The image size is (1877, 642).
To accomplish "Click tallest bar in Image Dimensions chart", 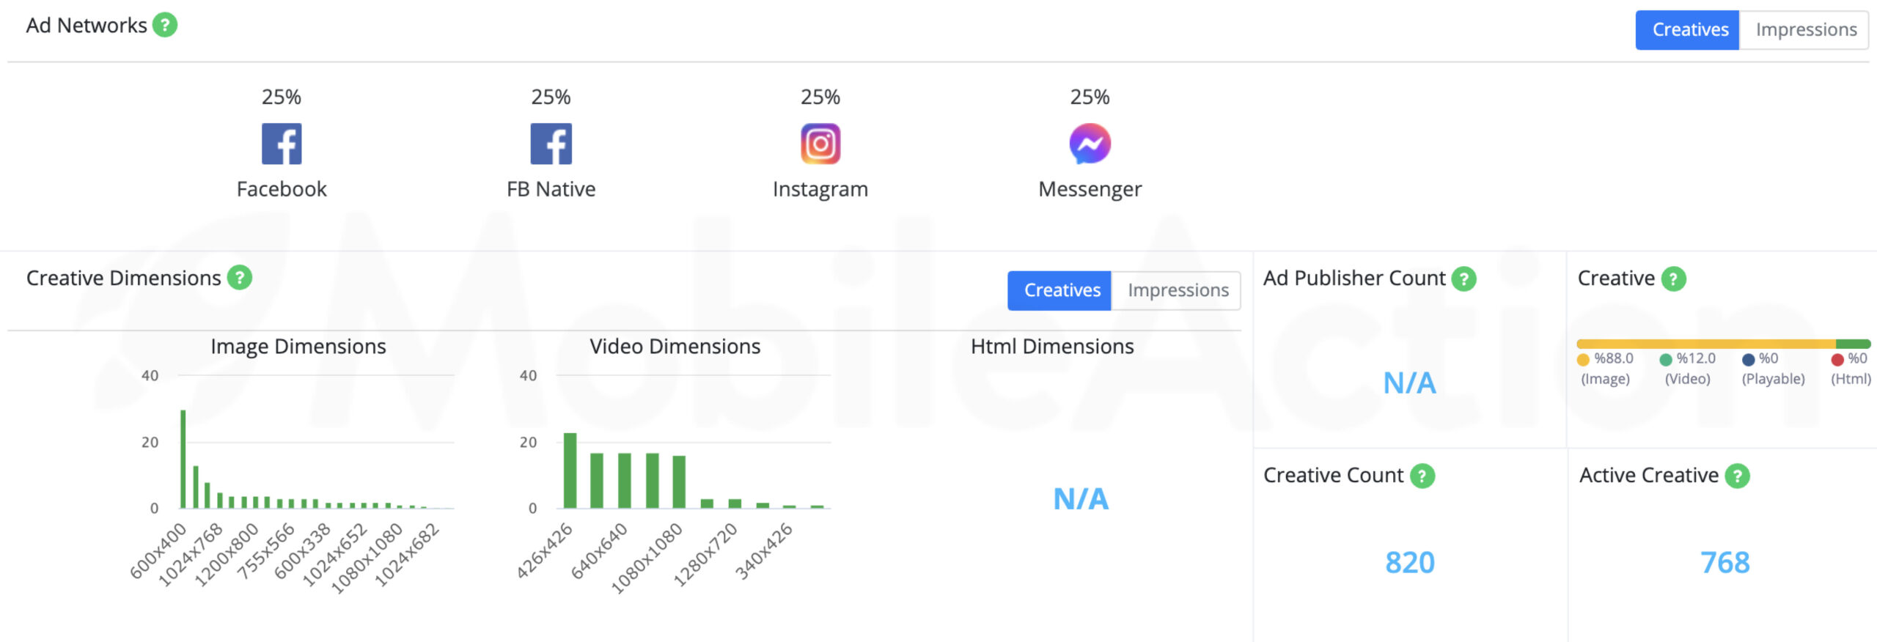I will (183, 459).
